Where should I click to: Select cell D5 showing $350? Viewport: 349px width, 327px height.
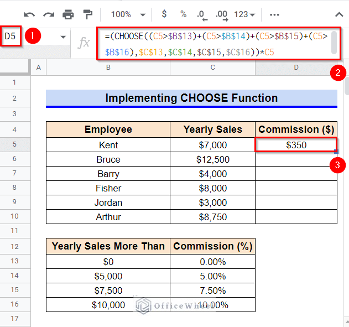[296, 145]
